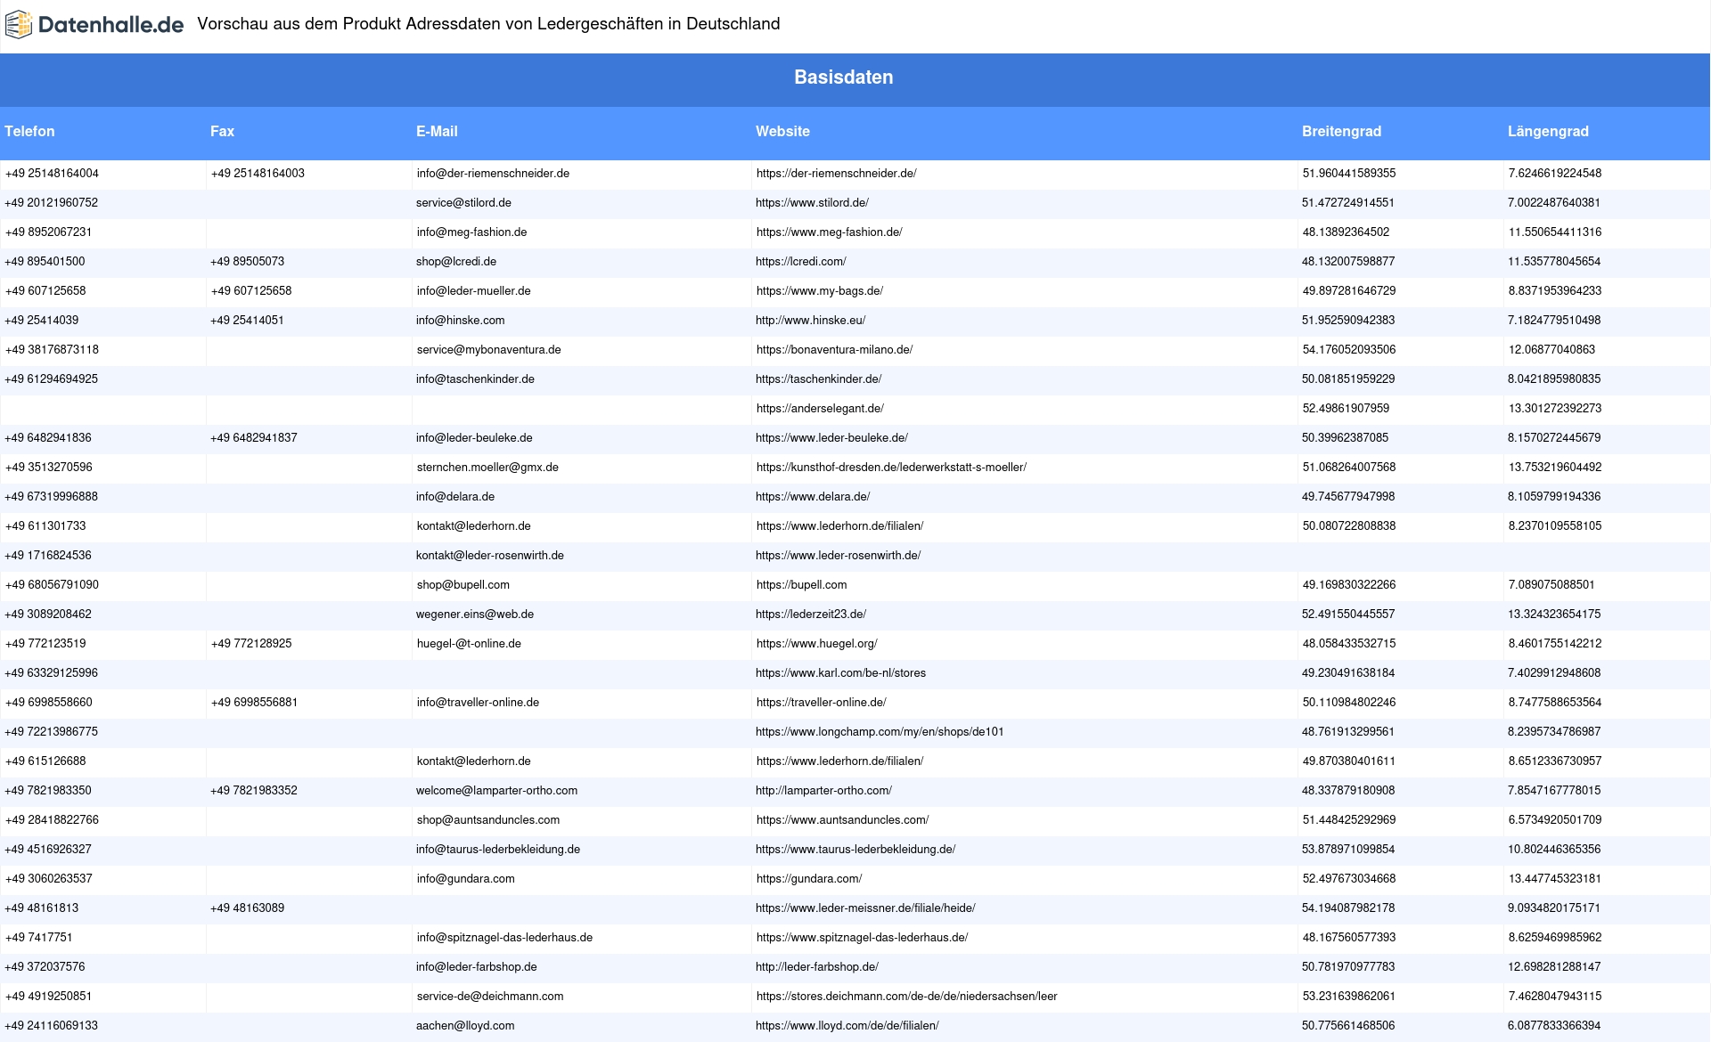This screenshot has height=1042, width=1711.
Task: Open website https://www.huegel.org/
Action: click(816, 644)
